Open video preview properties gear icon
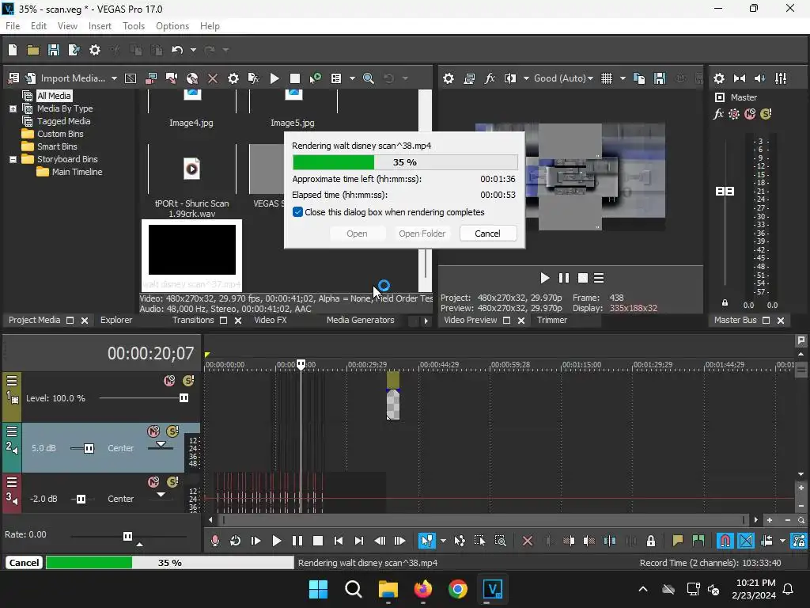810x608 pixels. pyautogui.click(x=449, y=78)
